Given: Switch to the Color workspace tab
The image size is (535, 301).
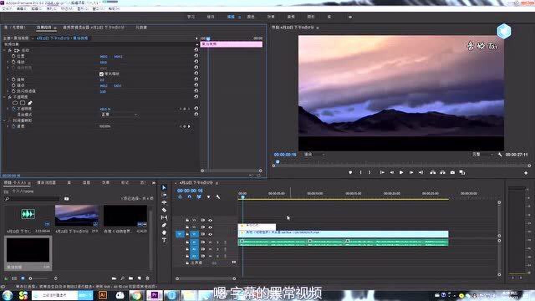Looking at the screenshot, I should [x=251, y=17].
